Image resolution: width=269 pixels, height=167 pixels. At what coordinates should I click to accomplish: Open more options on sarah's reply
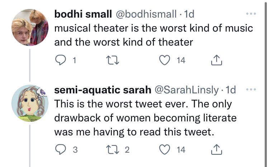pyautogui.click(x=251, y=89)
